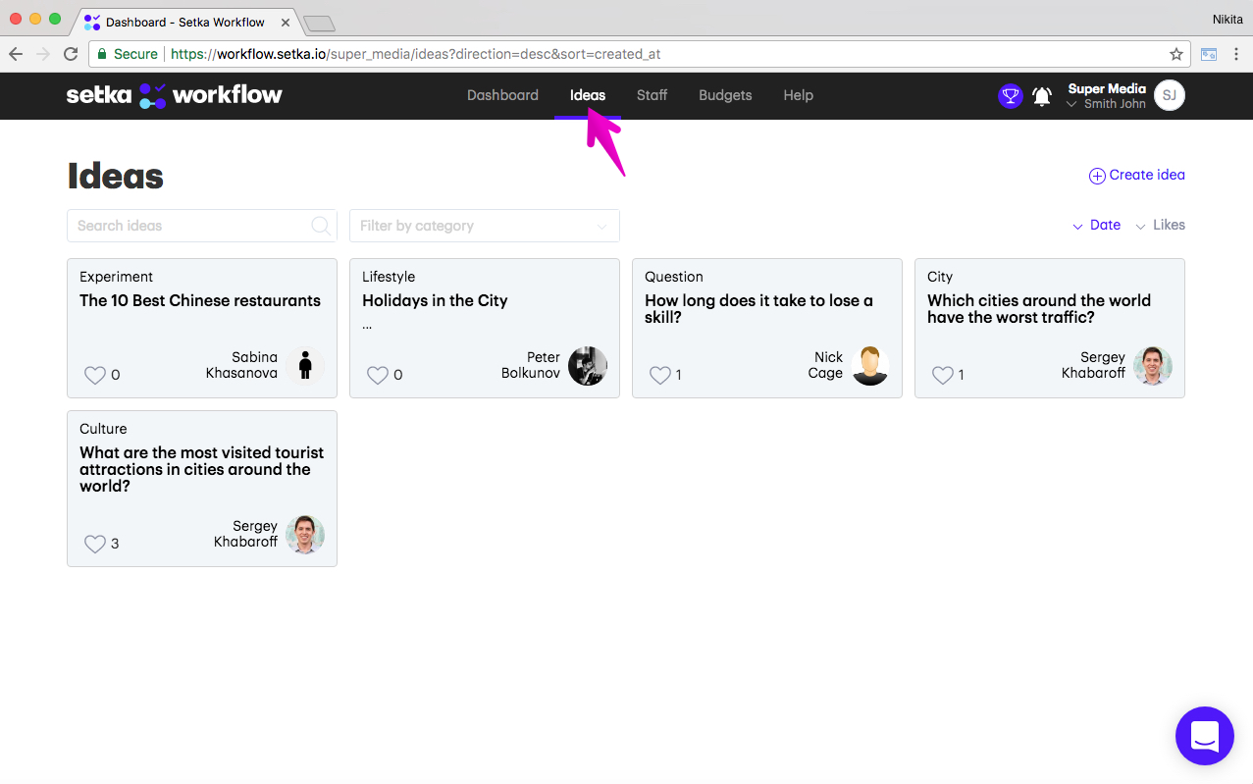Image resolution: width=1253 pixels, height=784 pixels.
Task: Bookmark this page with the star icon
Action: 1176,54
